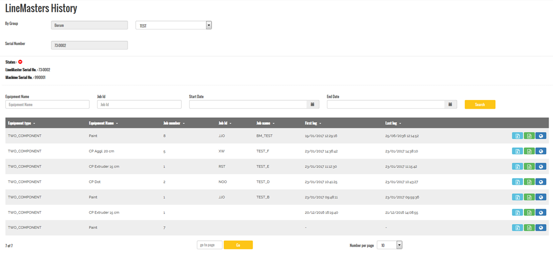Sort table by Last log column
This screenshot has height=261, width=553.
tap(393, 123)
